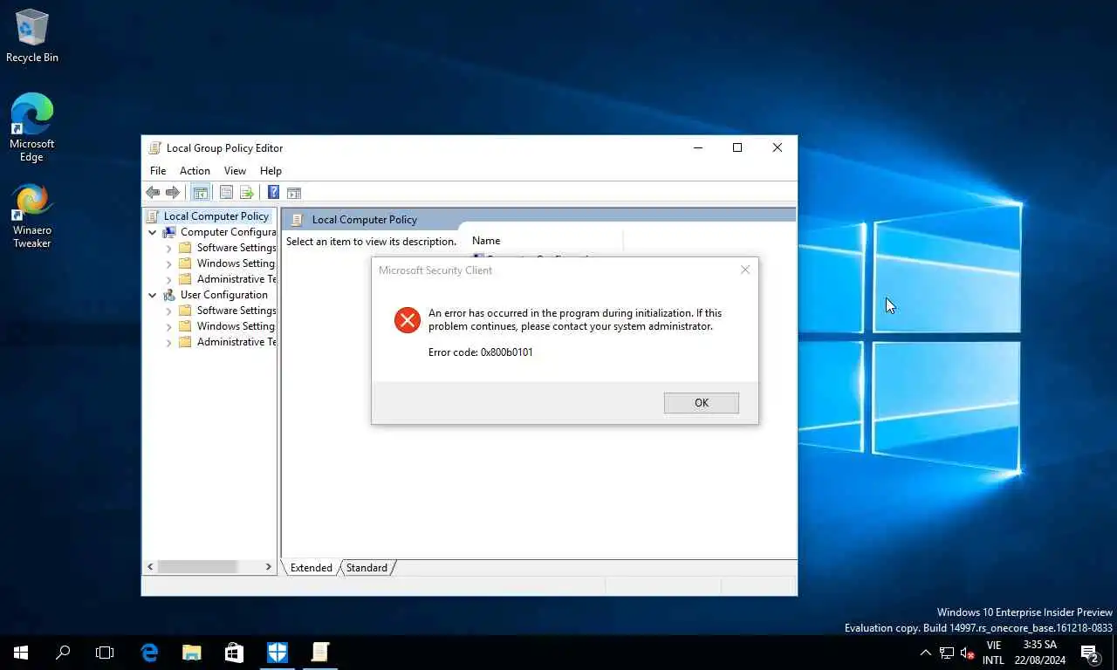
Task: Open the Recycle Bin desktop icon
Action: point(32,37)
